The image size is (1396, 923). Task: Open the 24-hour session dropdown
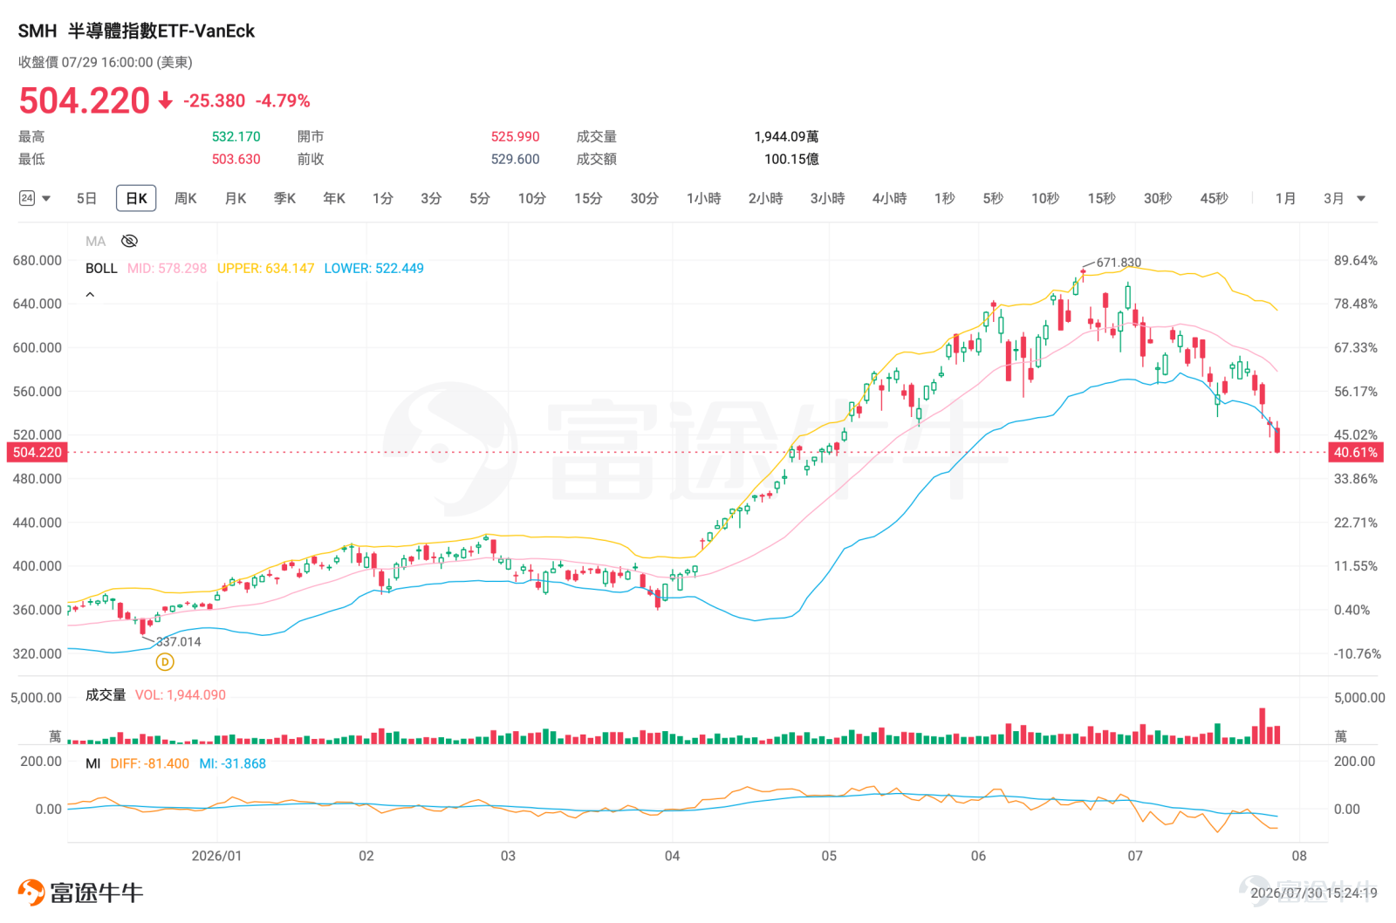tap(35, 198)
